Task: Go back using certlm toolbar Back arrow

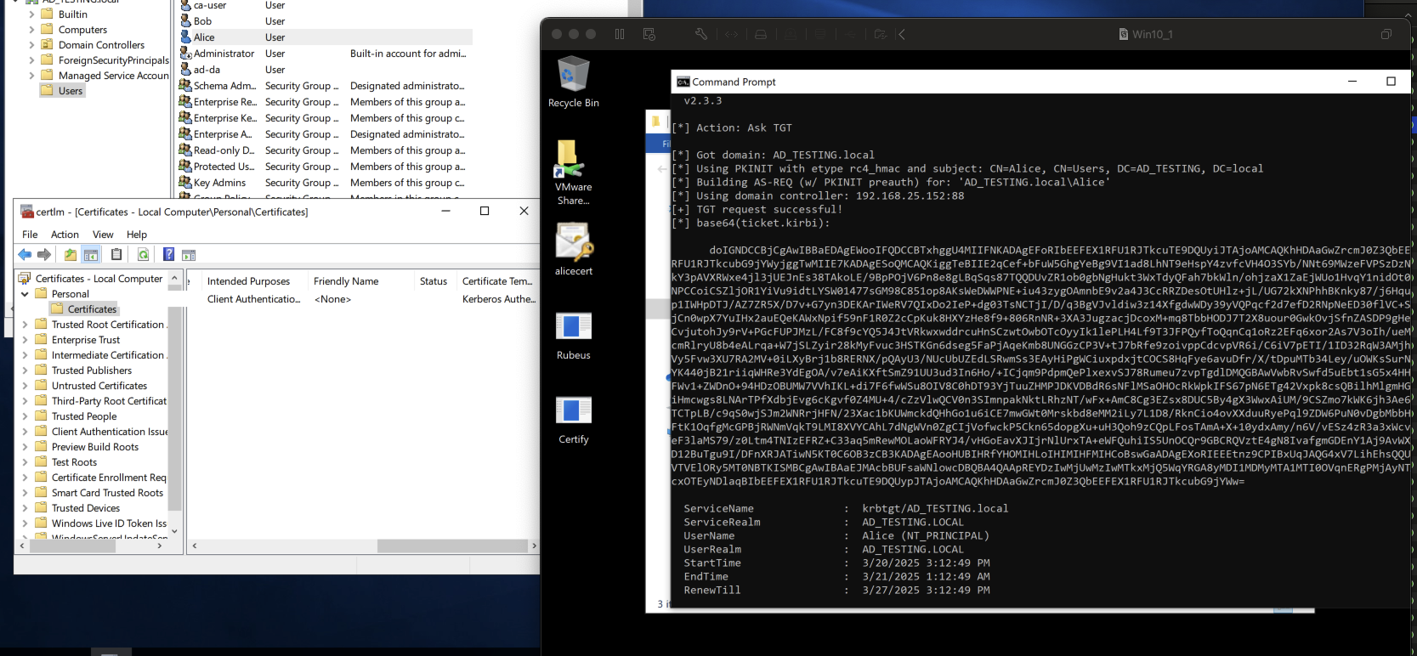Action: pyautogui.click(x=25, y=254)
